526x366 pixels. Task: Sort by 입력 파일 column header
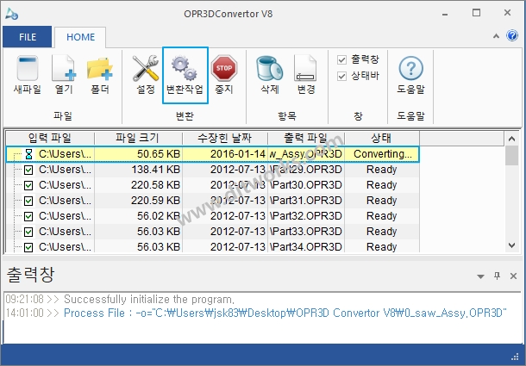pyautogui.click(x=50, y=138)
